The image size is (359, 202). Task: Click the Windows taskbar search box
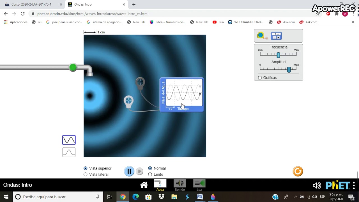pyautogui.click(x=58, y=197)
